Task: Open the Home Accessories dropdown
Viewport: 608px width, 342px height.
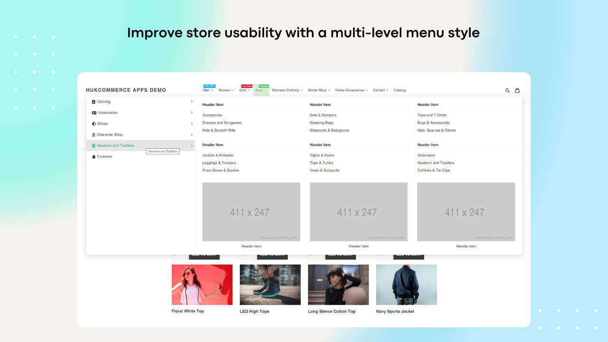Action: [351, 90]
